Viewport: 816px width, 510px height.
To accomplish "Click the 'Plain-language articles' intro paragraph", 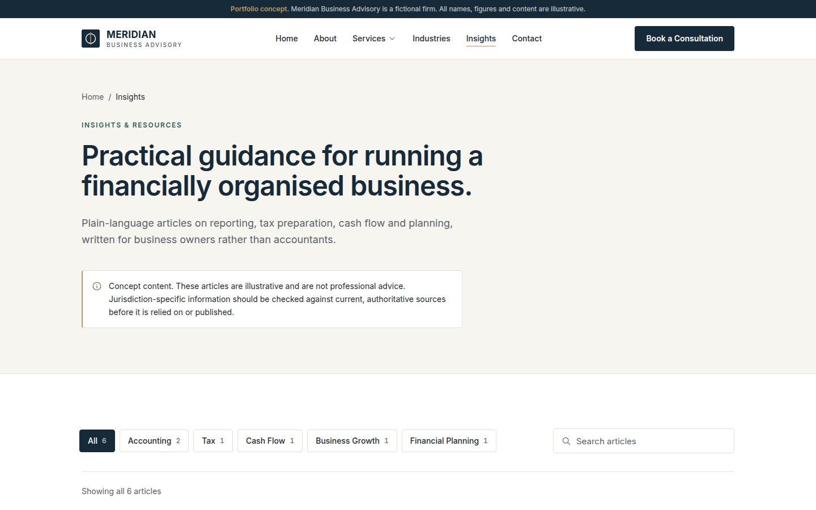I will click(267, 231).
